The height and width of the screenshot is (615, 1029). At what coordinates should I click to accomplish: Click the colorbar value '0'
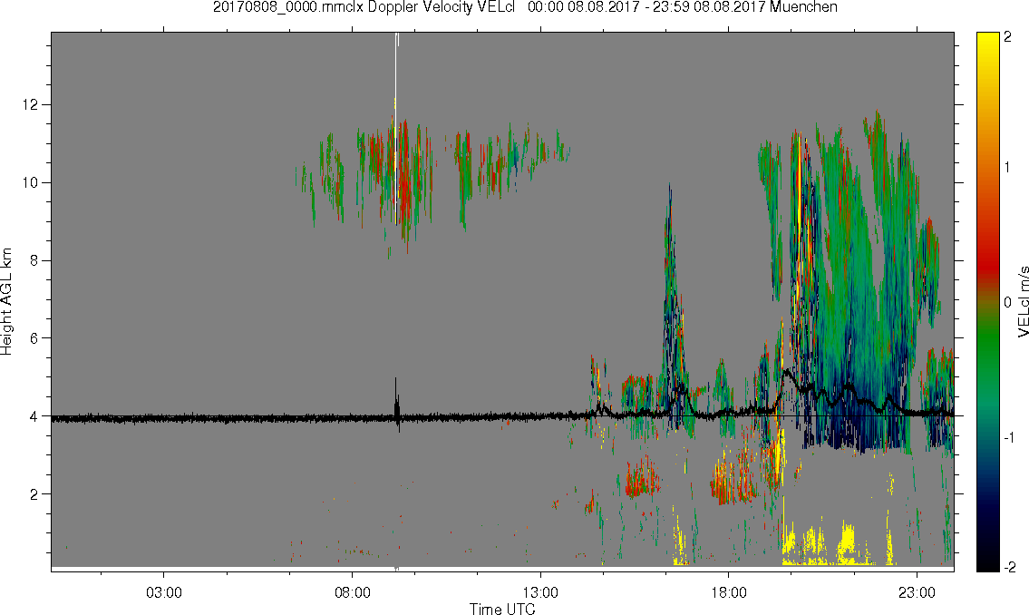[1007, 303]
